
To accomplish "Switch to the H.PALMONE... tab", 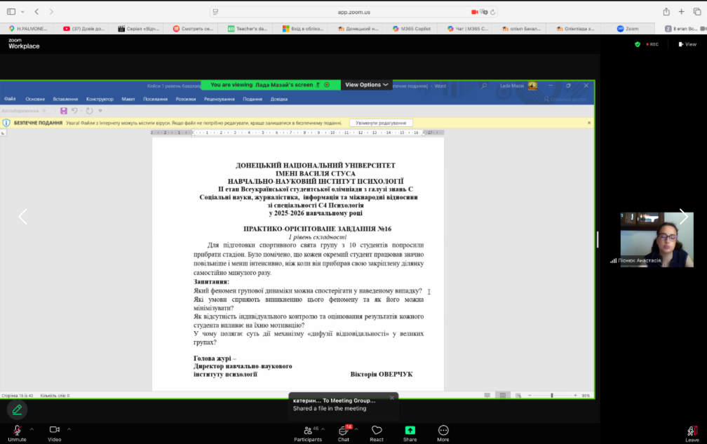I will tap(28, 28).
